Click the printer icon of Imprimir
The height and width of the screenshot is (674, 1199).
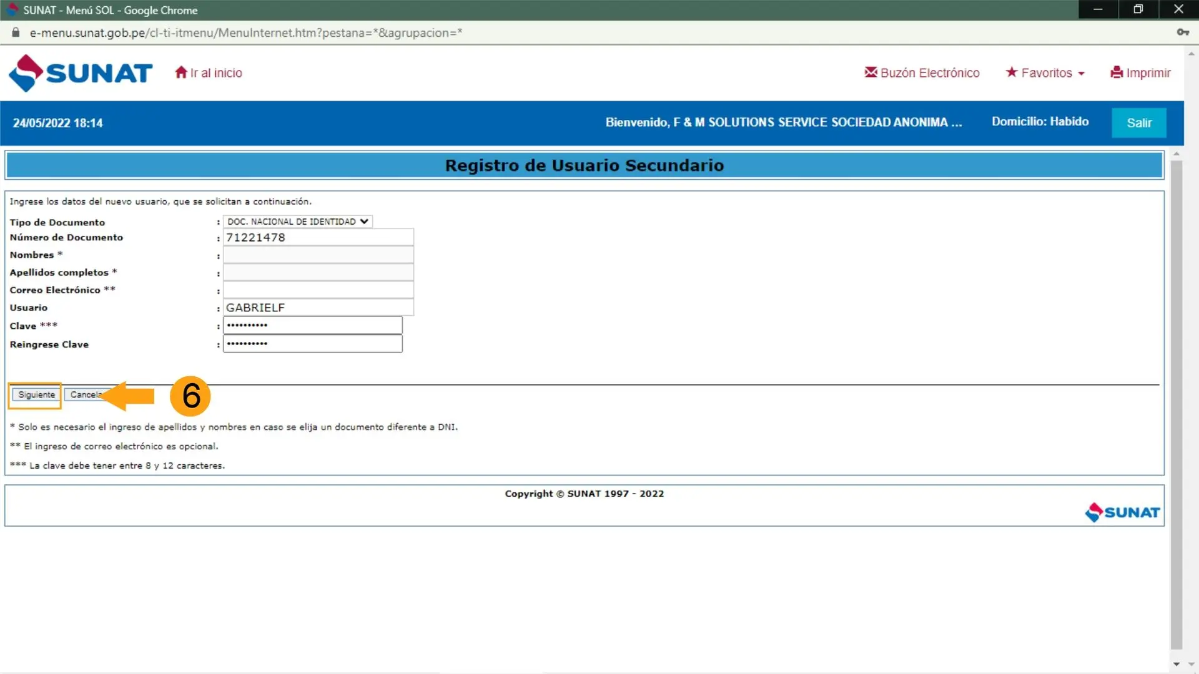coord(1117,72)
